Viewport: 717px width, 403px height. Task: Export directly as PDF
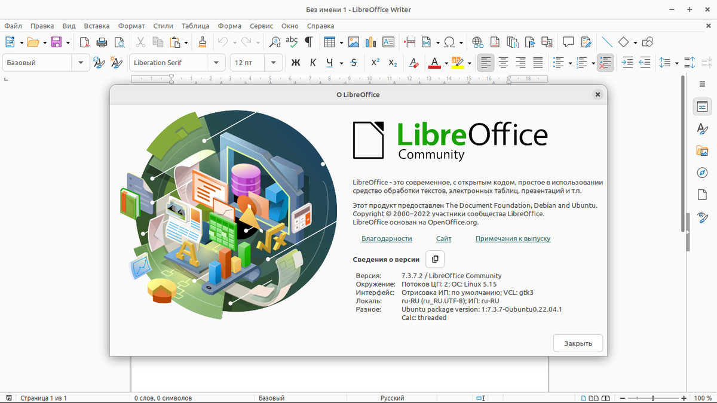coord(84,42)
